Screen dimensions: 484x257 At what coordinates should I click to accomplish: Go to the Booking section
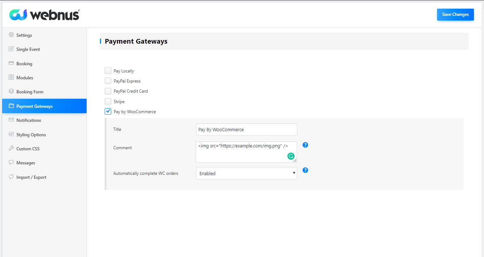pyautogui.click(x=44, y=63)
